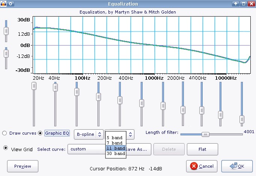Pick the 30 band option
This screenshot has height=176, width=256.
116,153
